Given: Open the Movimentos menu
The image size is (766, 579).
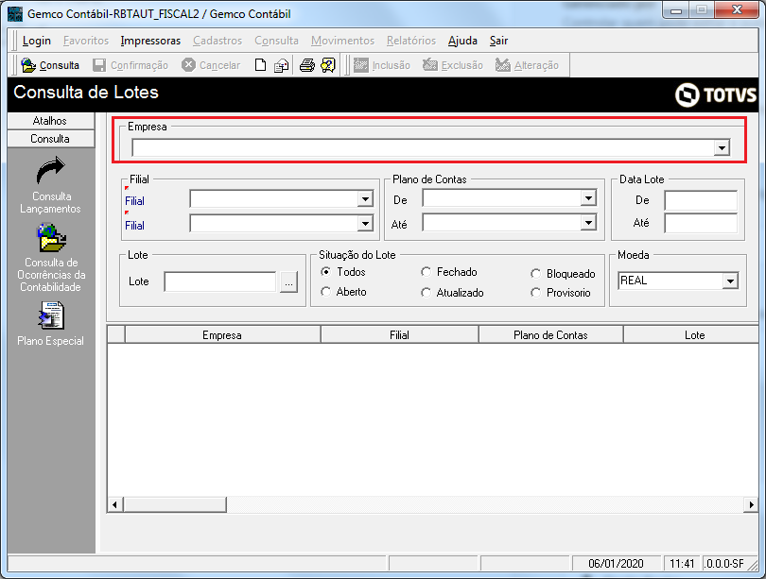Looking at the screenshot, I should [x=342, y=41].
